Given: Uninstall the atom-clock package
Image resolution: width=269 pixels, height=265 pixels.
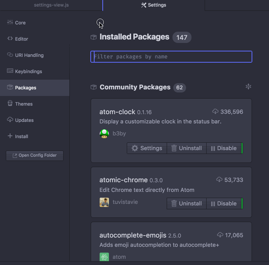Looking at the screenshot, I should tap(186, 148).
